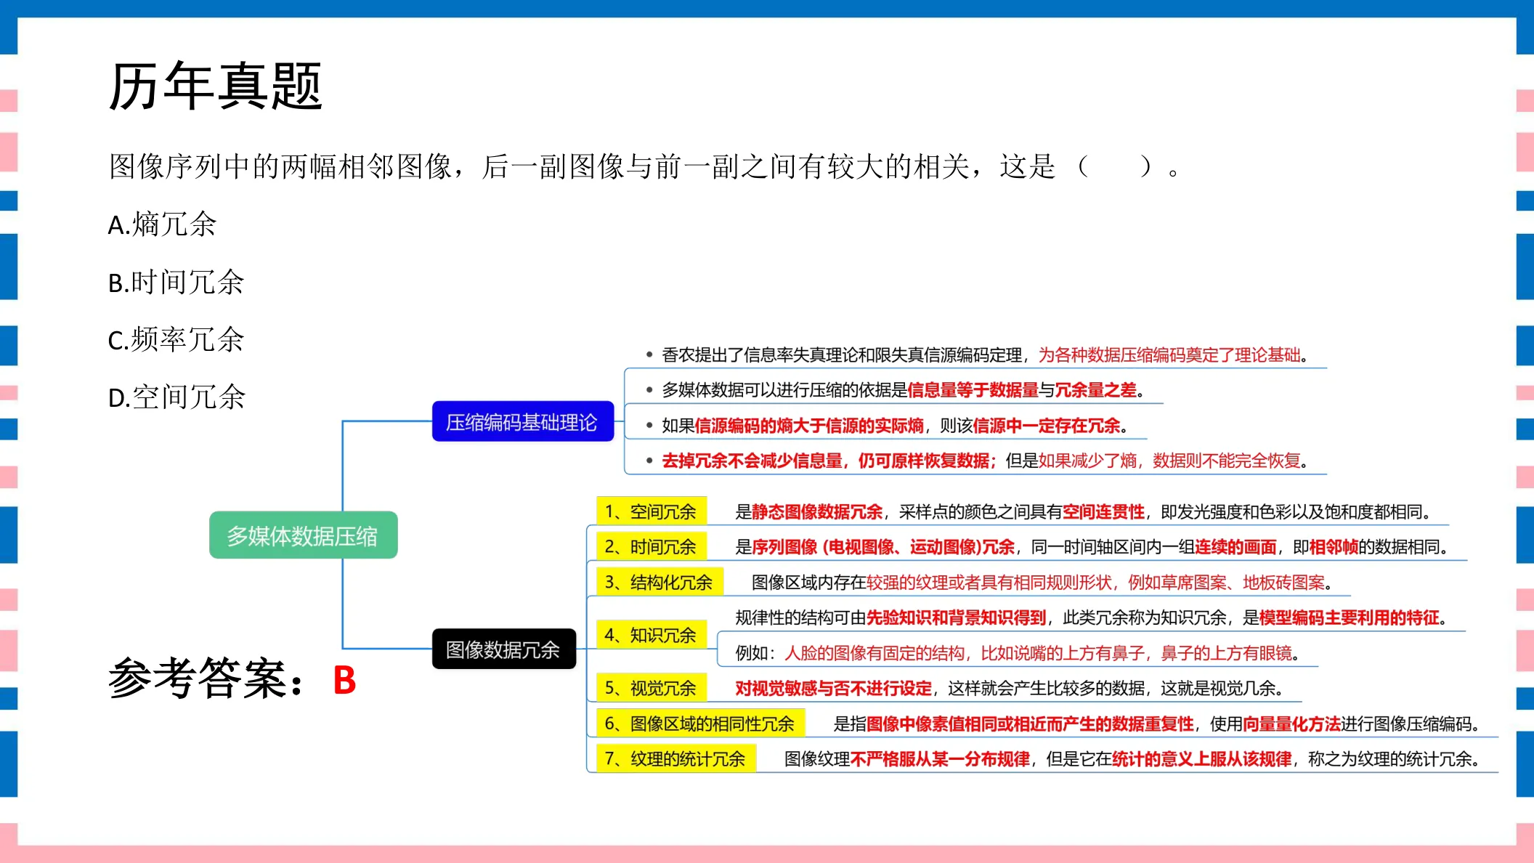Select answer option A.熵冗余
The height and width of the screenshot is (863, 1534).
click(x=162, y=224)
